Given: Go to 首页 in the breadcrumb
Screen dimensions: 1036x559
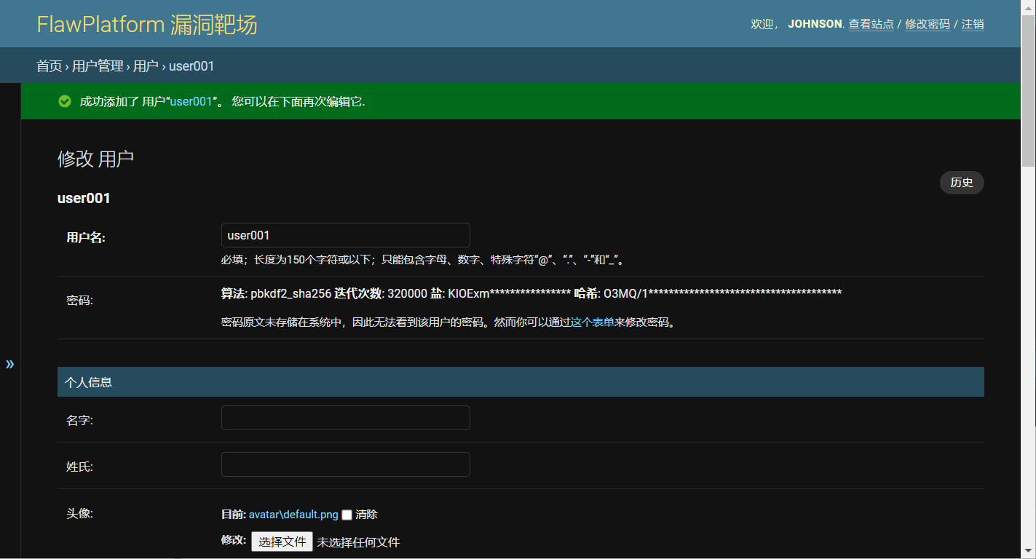Looking at the screenshot, I should 50,66.
